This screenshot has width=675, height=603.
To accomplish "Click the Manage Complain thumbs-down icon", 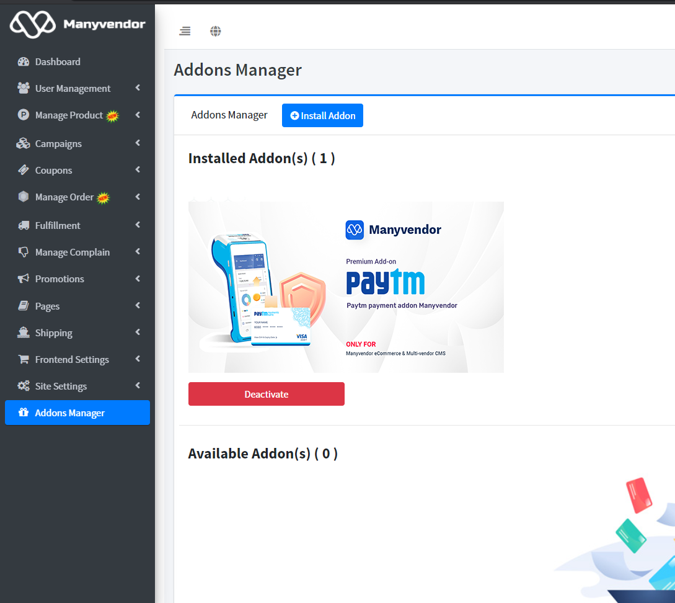I will (24, 252).
